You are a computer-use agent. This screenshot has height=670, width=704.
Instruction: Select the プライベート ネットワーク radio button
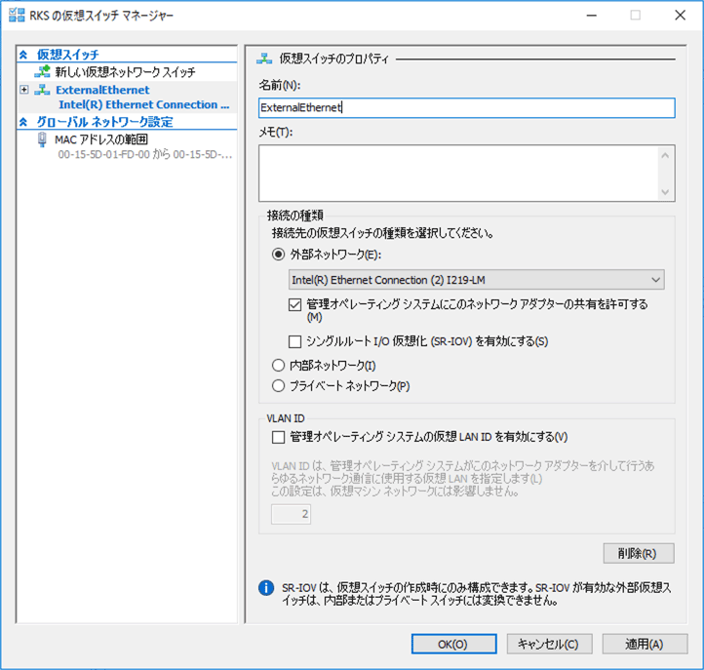pos(278,386)
